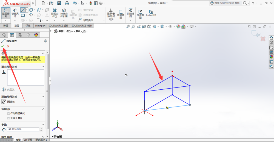Switch to the 评估 tab
The height and width of the screenshot is (142, 274).
pyautogui.click(x=28, y=26)
